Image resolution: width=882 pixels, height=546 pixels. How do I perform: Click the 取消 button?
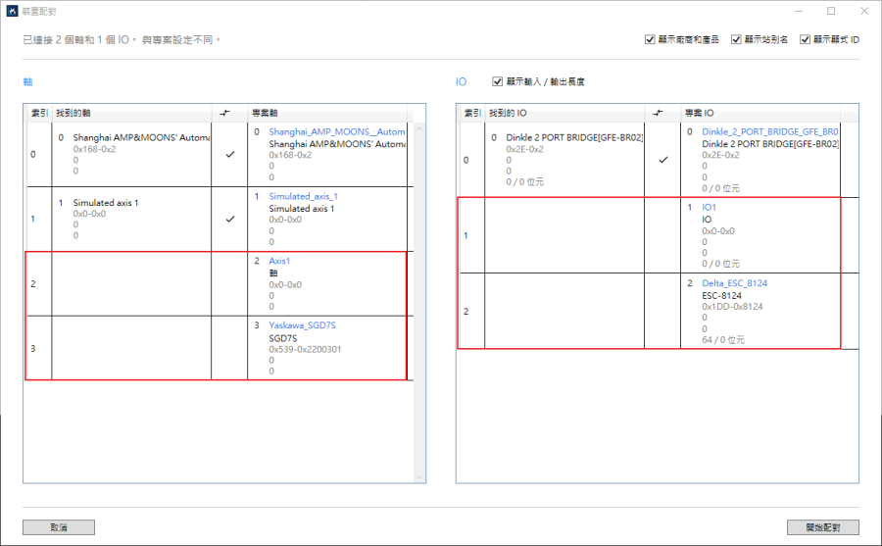pyautogui.click(x=59, y=527)
